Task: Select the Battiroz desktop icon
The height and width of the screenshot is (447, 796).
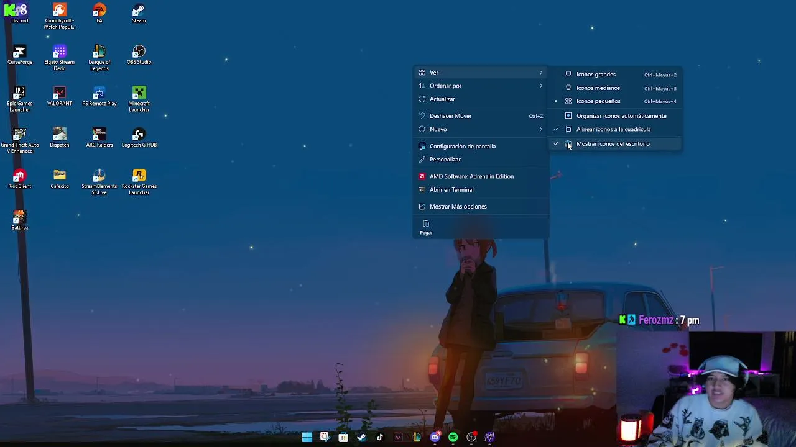Action: click(19, 221)
